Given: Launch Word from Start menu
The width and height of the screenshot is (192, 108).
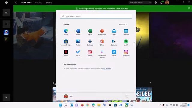Looking at the screenshot, I should point(78,32).
